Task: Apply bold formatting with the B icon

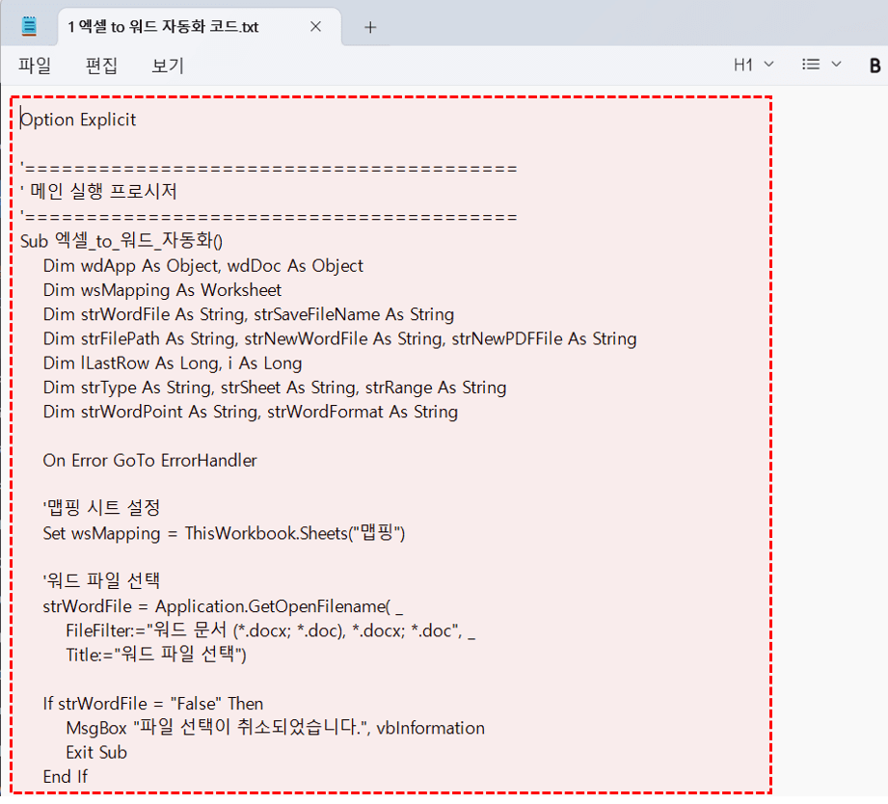Action: (874, 65)
